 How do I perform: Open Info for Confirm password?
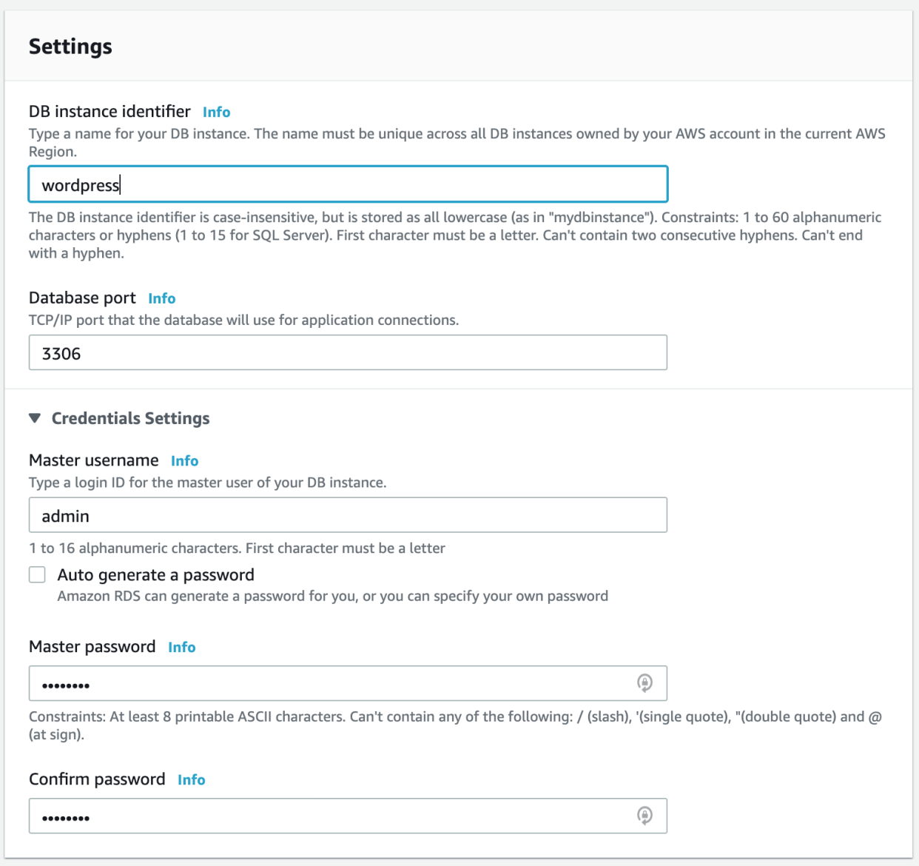click(x=191, y=779)
